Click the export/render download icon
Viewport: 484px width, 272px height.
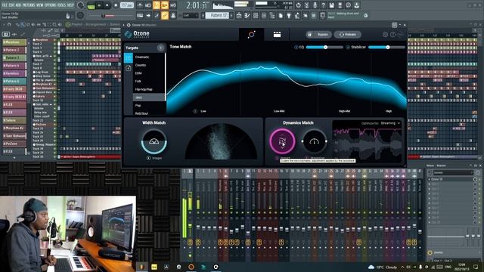tap(356, 5)
